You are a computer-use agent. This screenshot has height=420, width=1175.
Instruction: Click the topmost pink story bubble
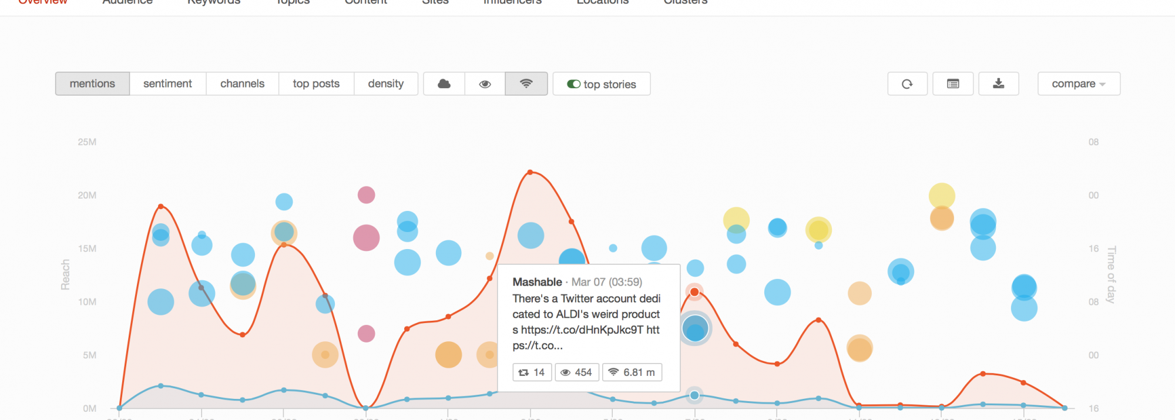[366, 195]
